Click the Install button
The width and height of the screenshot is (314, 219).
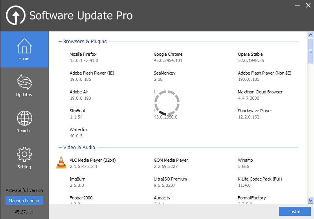click(x=295, y=212)
